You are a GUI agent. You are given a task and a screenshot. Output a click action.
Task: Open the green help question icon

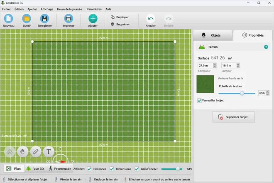coord(266,47)
